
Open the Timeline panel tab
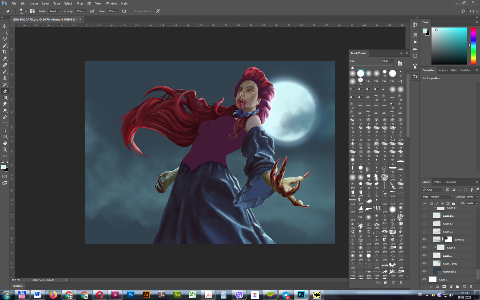pyautogui.click(x=17, y=286)
